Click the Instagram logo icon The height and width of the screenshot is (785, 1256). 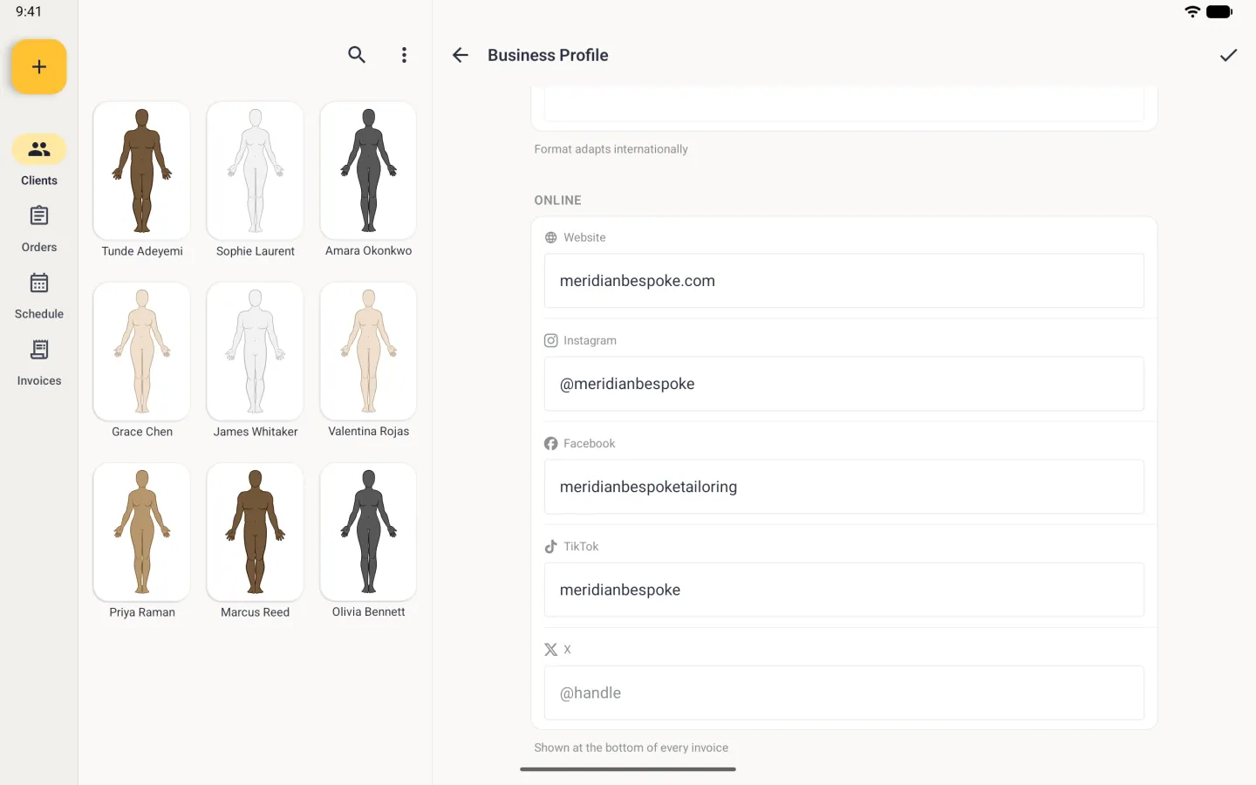tap(551, 340)
